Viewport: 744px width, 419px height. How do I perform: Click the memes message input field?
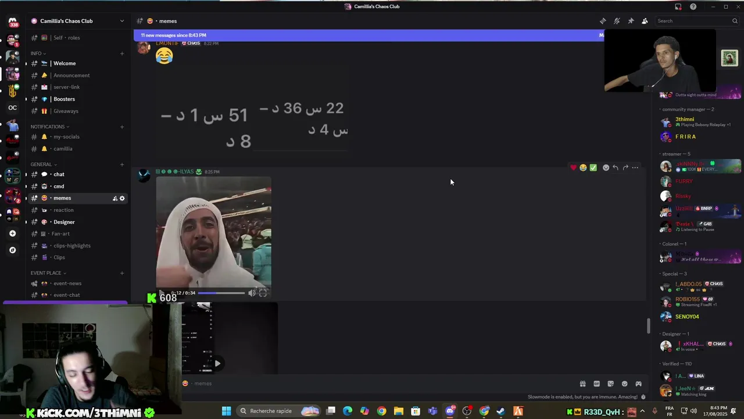pos(378,384)
